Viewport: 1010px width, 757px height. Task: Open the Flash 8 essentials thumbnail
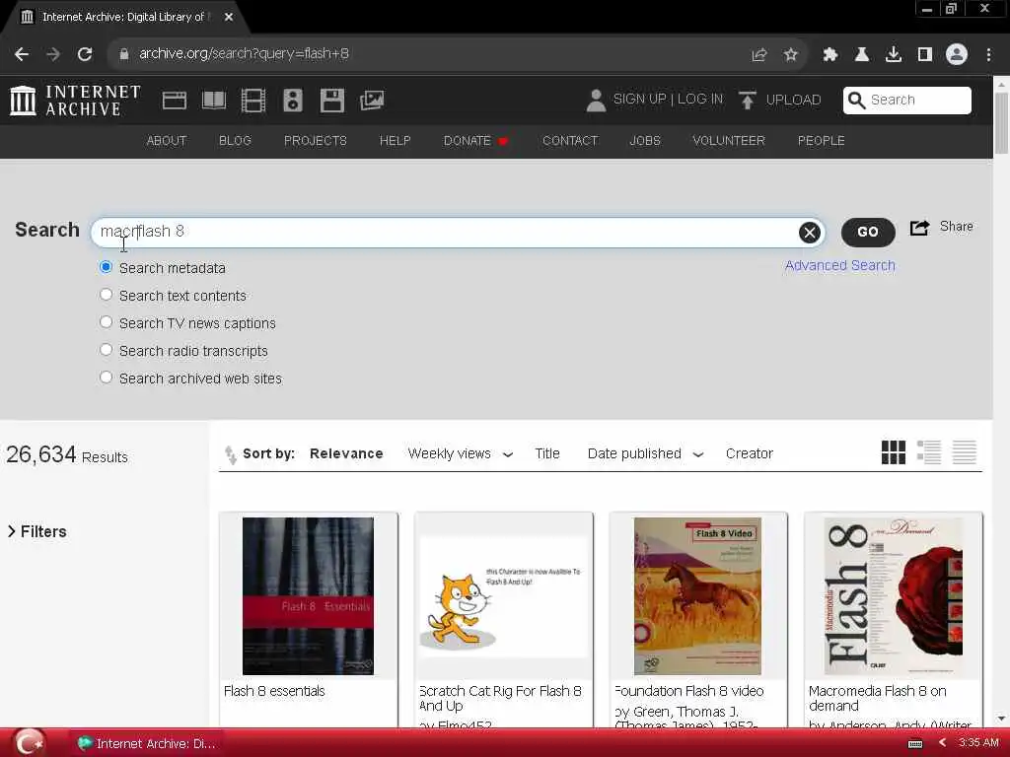coord(308,596)
